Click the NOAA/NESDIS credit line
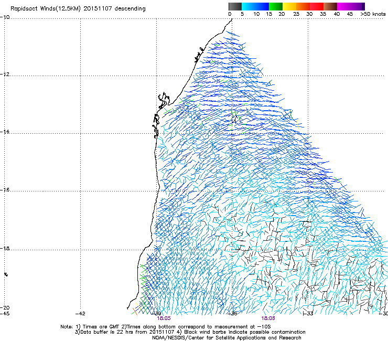 pyautogui.click(x=227, y=338)
